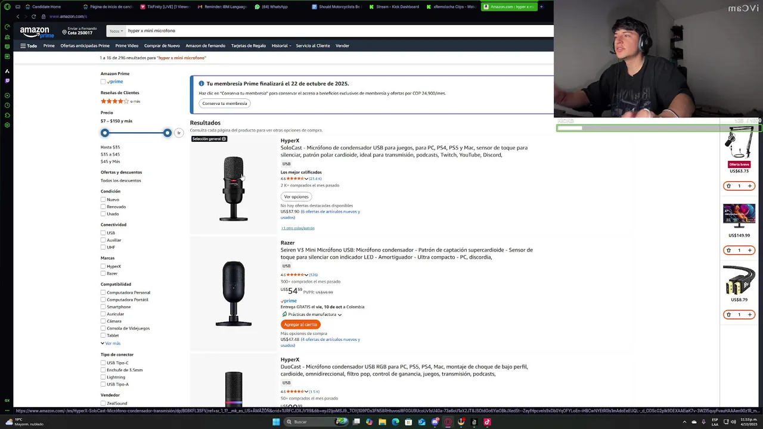This screenshot has width=763, height=429.
Task: Click the browser back arrow
Action: 18,16
